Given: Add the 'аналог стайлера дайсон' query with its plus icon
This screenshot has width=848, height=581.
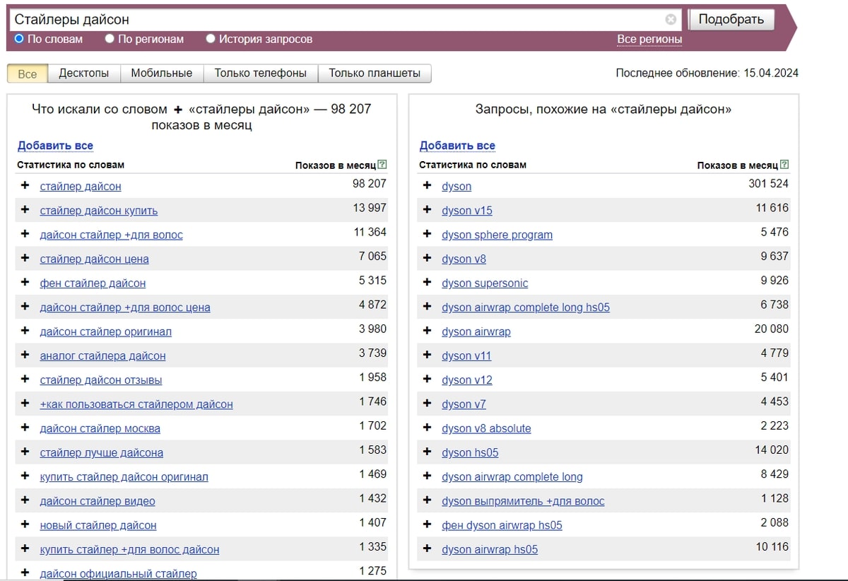Looking at the screenshot, I should (x=25, y=355).
